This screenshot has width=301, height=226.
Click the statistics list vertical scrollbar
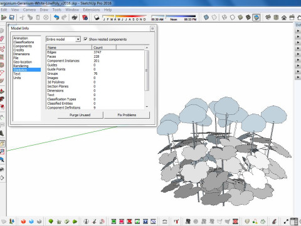tap(147, 70)
